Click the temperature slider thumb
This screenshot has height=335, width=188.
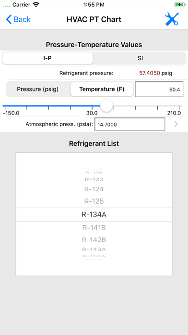106,105
